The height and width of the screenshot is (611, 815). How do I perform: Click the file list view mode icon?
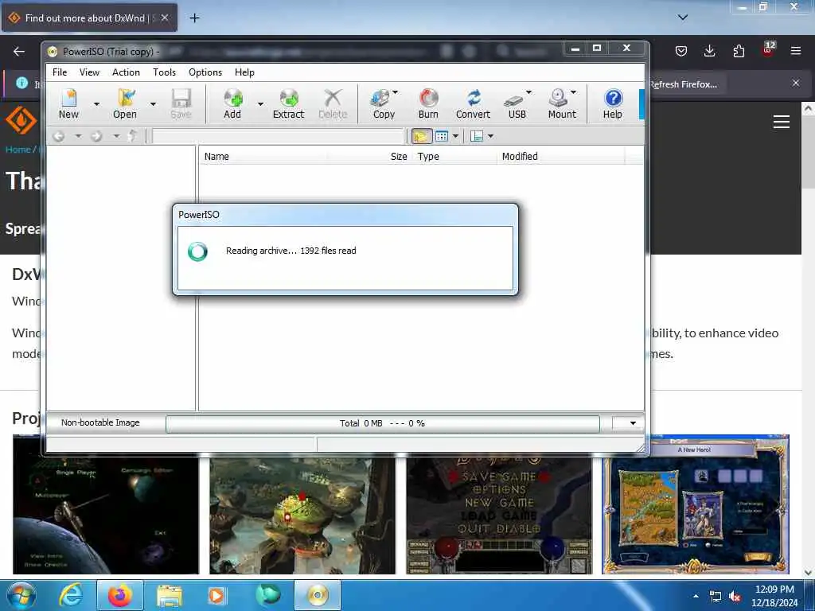tap(441, 136)
